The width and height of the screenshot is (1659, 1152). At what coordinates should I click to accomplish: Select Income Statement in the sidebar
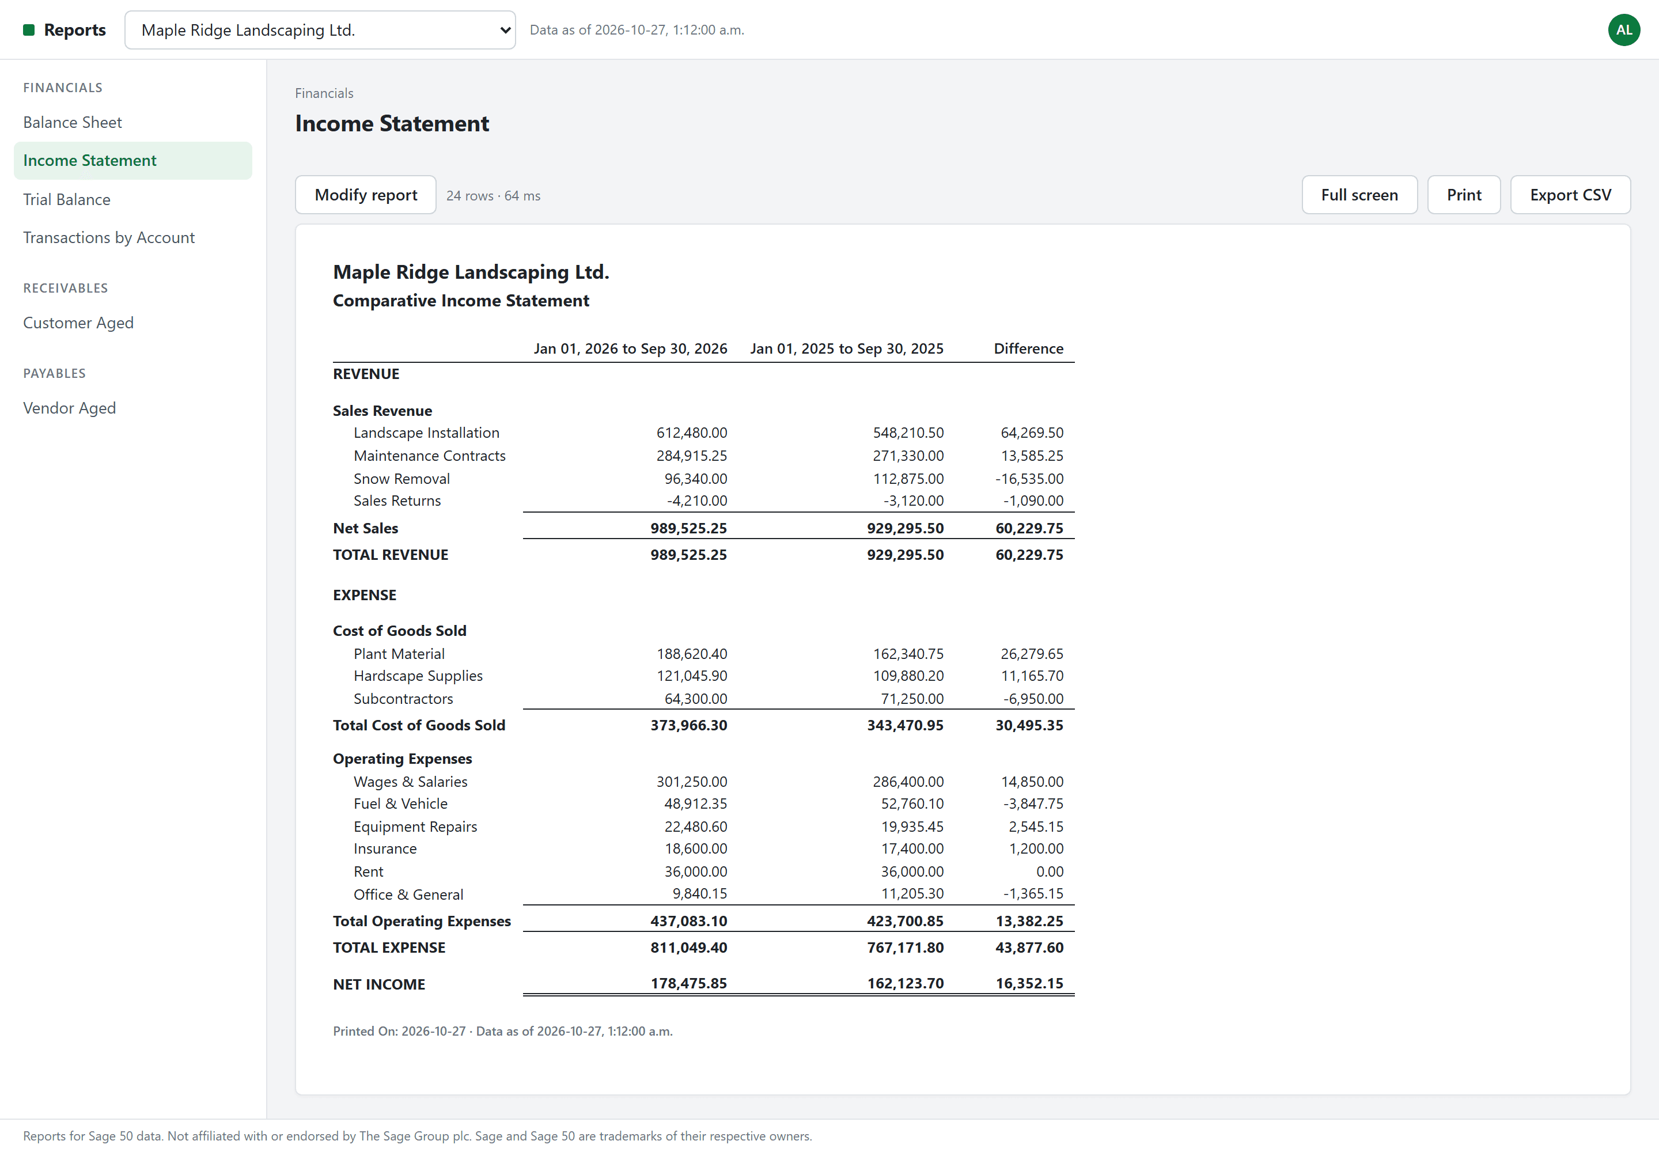(133, 160)
